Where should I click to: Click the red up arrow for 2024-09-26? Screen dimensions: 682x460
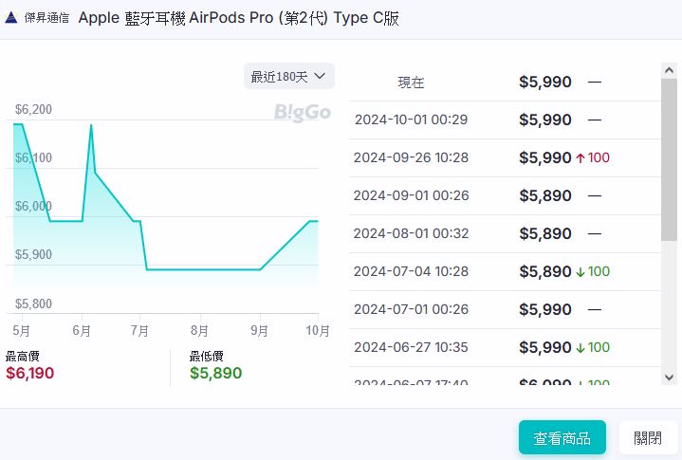point(581,158)
